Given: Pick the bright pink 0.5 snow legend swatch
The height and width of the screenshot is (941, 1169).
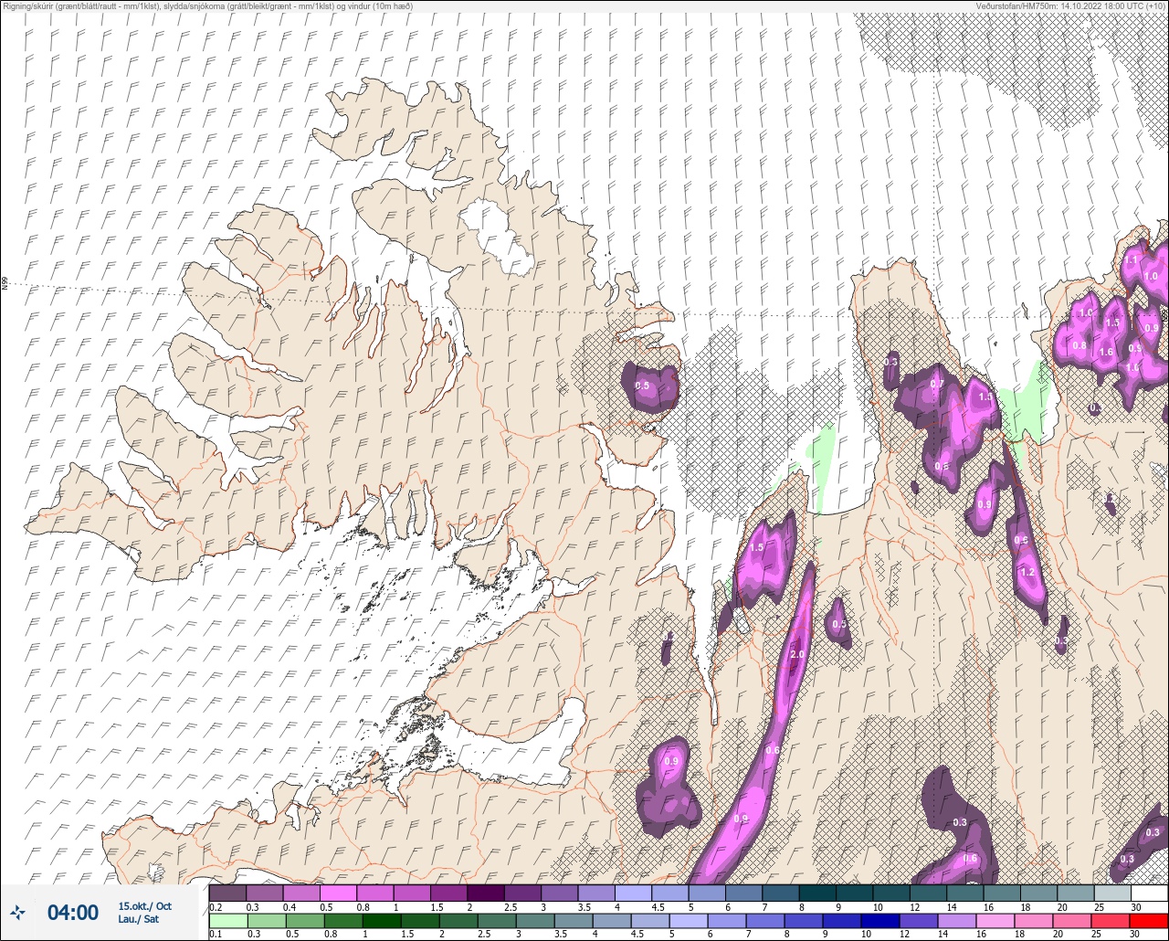Looking at the screenshot, I should point(338,893).
